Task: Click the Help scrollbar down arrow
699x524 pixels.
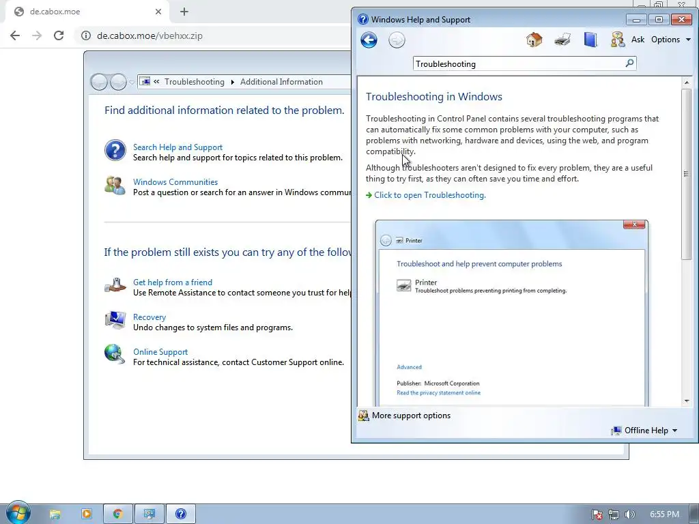Action: pyautogui.click(x=686, y=401)
